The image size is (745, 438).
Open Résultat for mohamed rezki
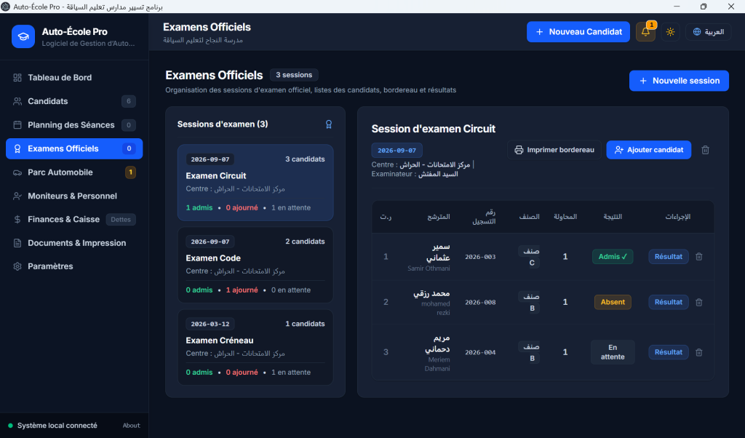(669, 302)
